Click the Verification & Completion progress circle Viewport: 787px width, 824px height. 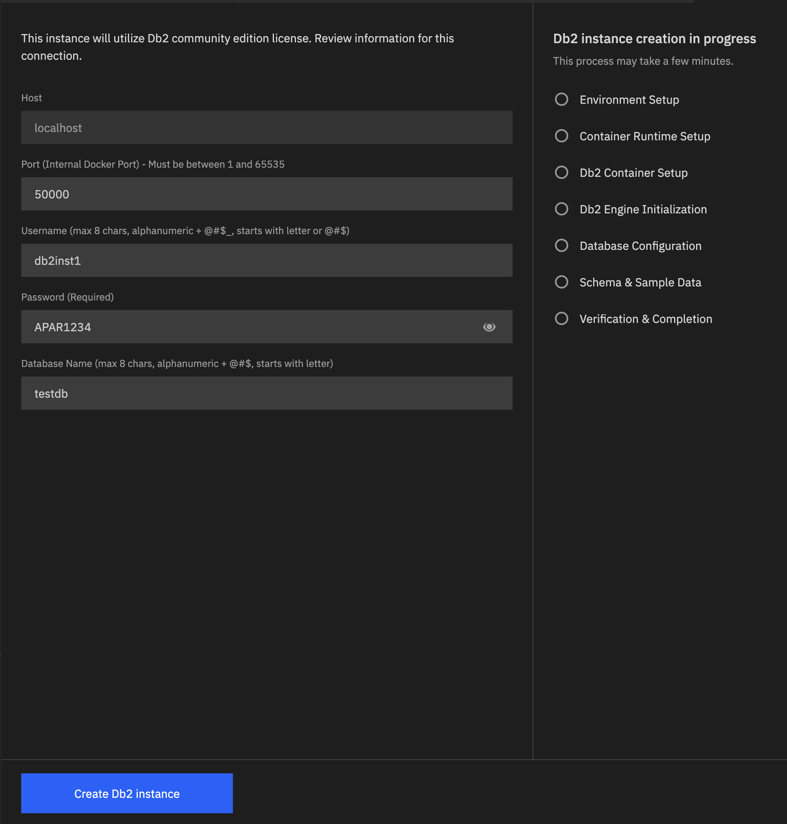click(562, 318)
